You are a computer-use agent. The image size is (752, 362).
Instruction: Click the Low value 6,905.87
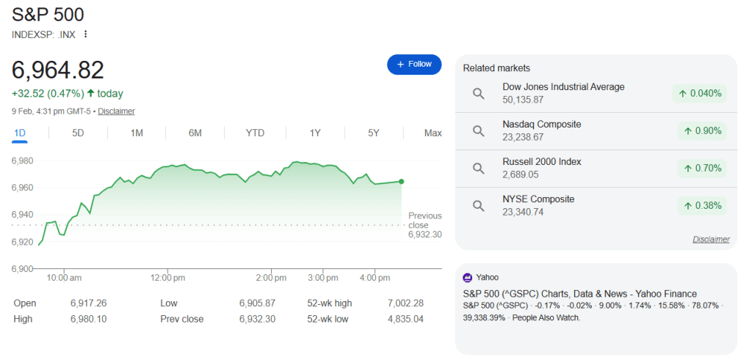click(x=258, y=303)
